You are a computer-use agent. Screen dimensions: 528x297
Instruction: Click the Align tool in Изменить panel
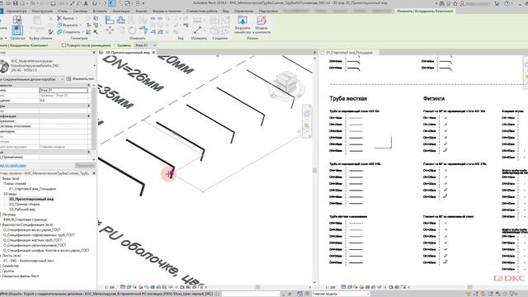click(110, 20)
